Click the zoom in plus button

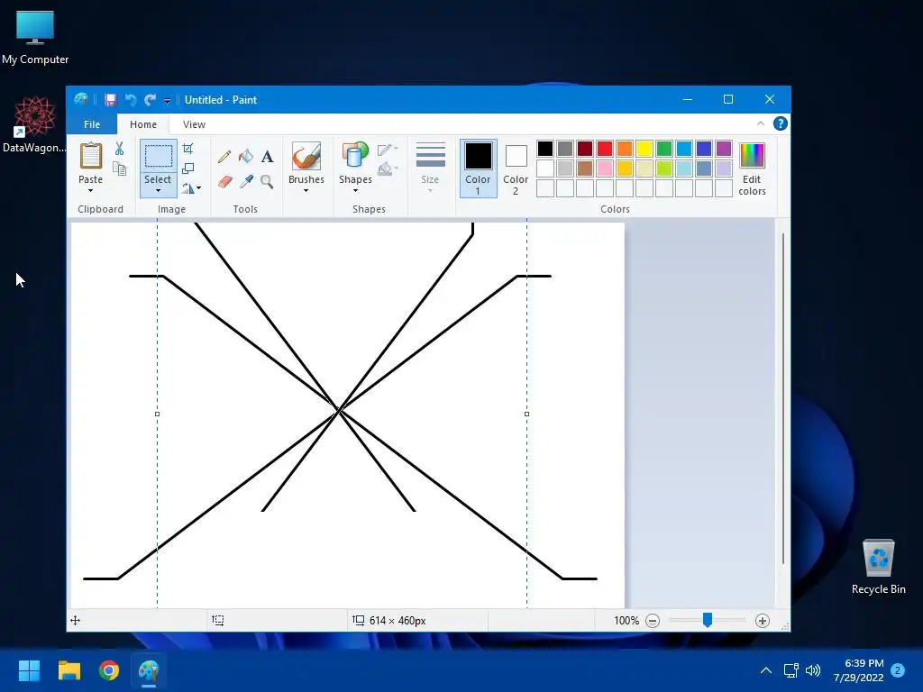coord(763,621)
